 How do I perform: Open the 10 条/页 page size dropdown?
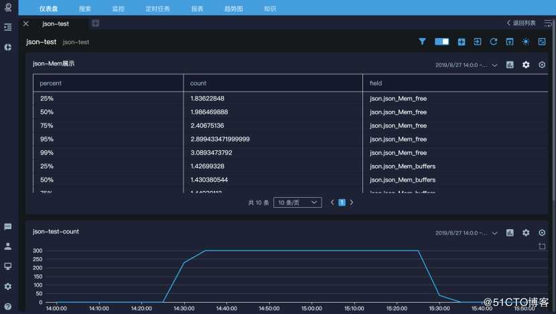click(x=297, y=202)
